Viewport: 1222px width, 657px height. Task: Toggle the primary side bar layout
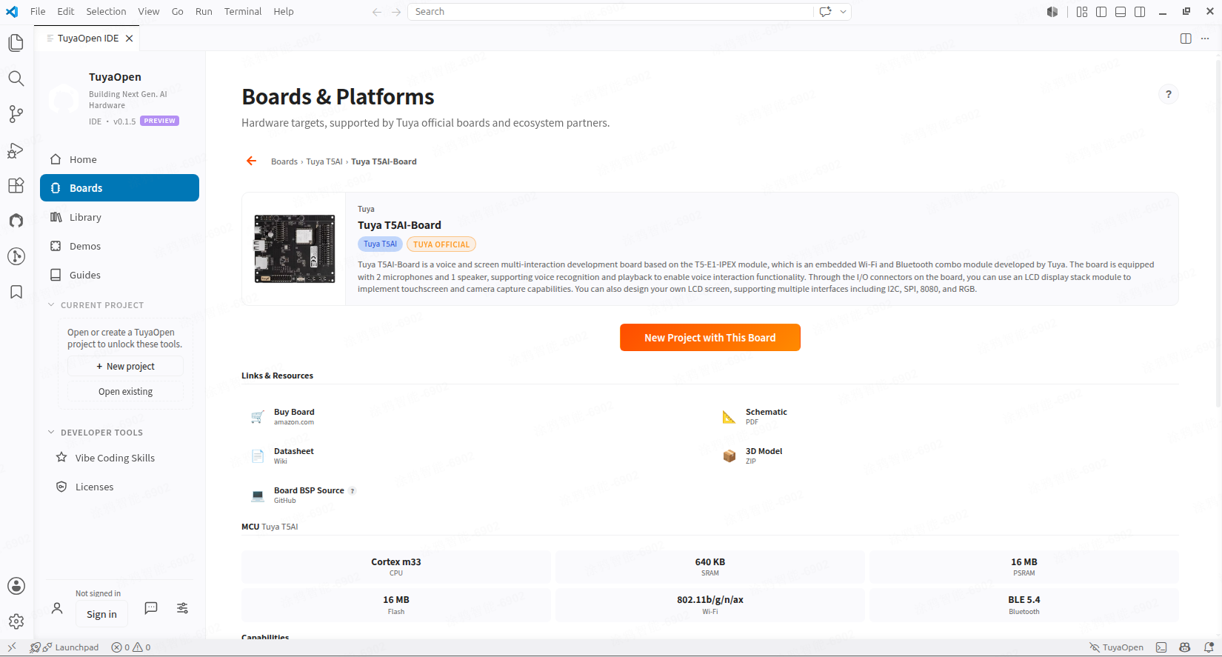(x=1101, y=12)
